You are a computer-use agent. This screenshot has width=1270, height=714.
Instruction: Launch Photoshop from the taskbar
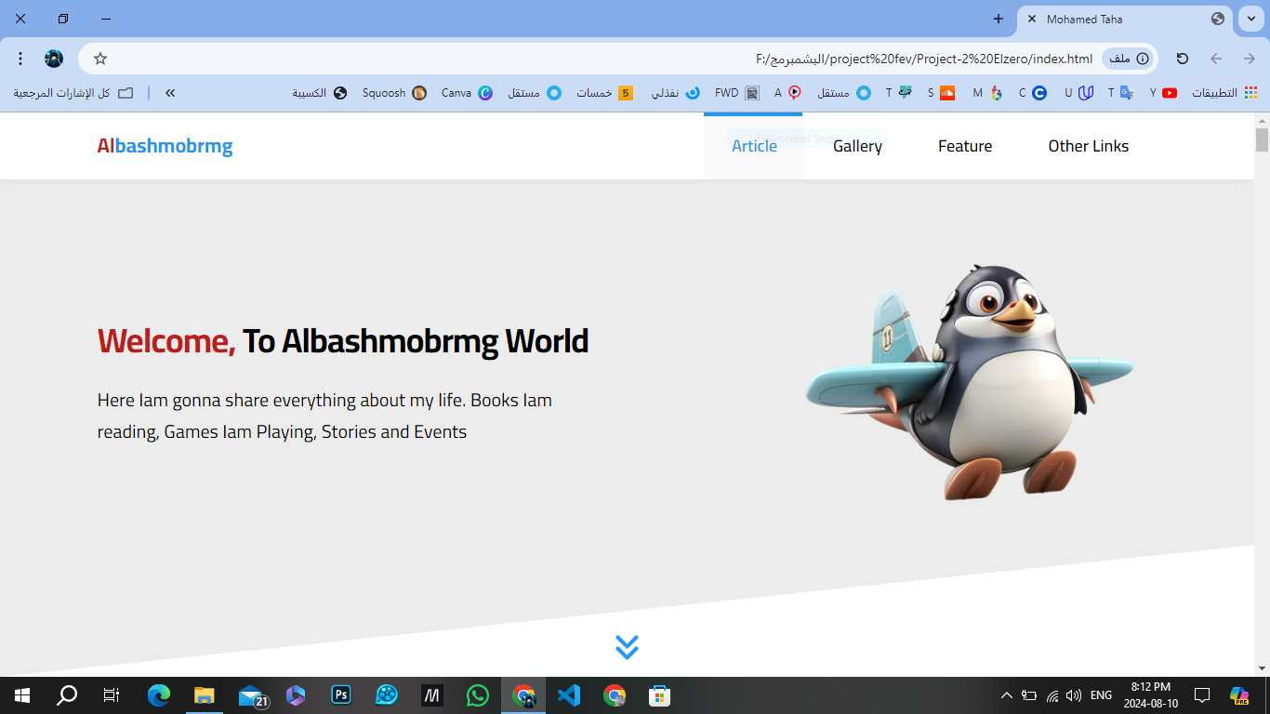(x=341, y=695)
